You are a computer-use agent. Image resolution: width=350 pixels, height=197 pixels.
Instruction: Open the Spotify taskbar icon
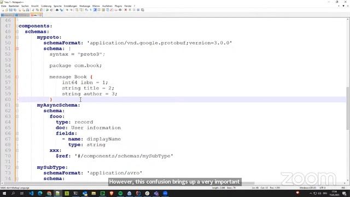pyautogui.click(x=120, y=193)
